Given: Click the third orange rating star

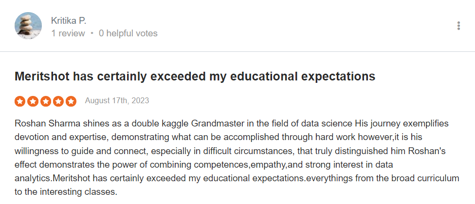Looking at the screenshot, I should point(45,101).
